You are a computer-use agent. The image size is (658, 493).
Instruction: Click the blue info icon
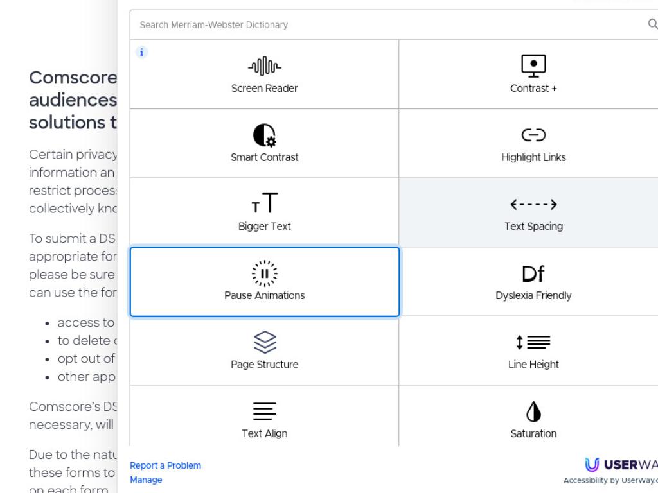click(x=141, y=52)
